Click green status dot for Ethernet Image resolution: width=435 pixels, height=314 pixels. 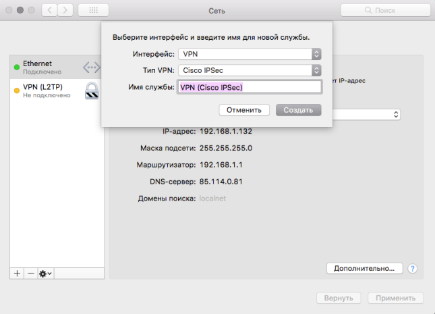pos(17,68)
